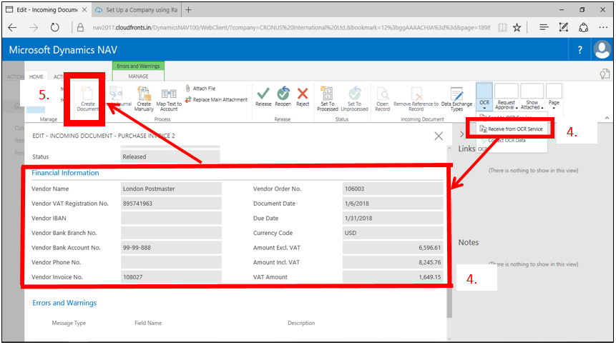Image resolution: width=616 pixels, height=345 pixels.
Task: Click Microsoft Dynamics NAV title
Action: [x=63, y=50]
